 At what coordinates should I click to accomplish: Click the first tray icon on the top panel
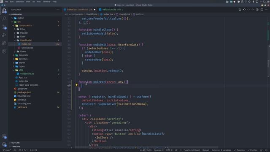click(x=227, y=2)
